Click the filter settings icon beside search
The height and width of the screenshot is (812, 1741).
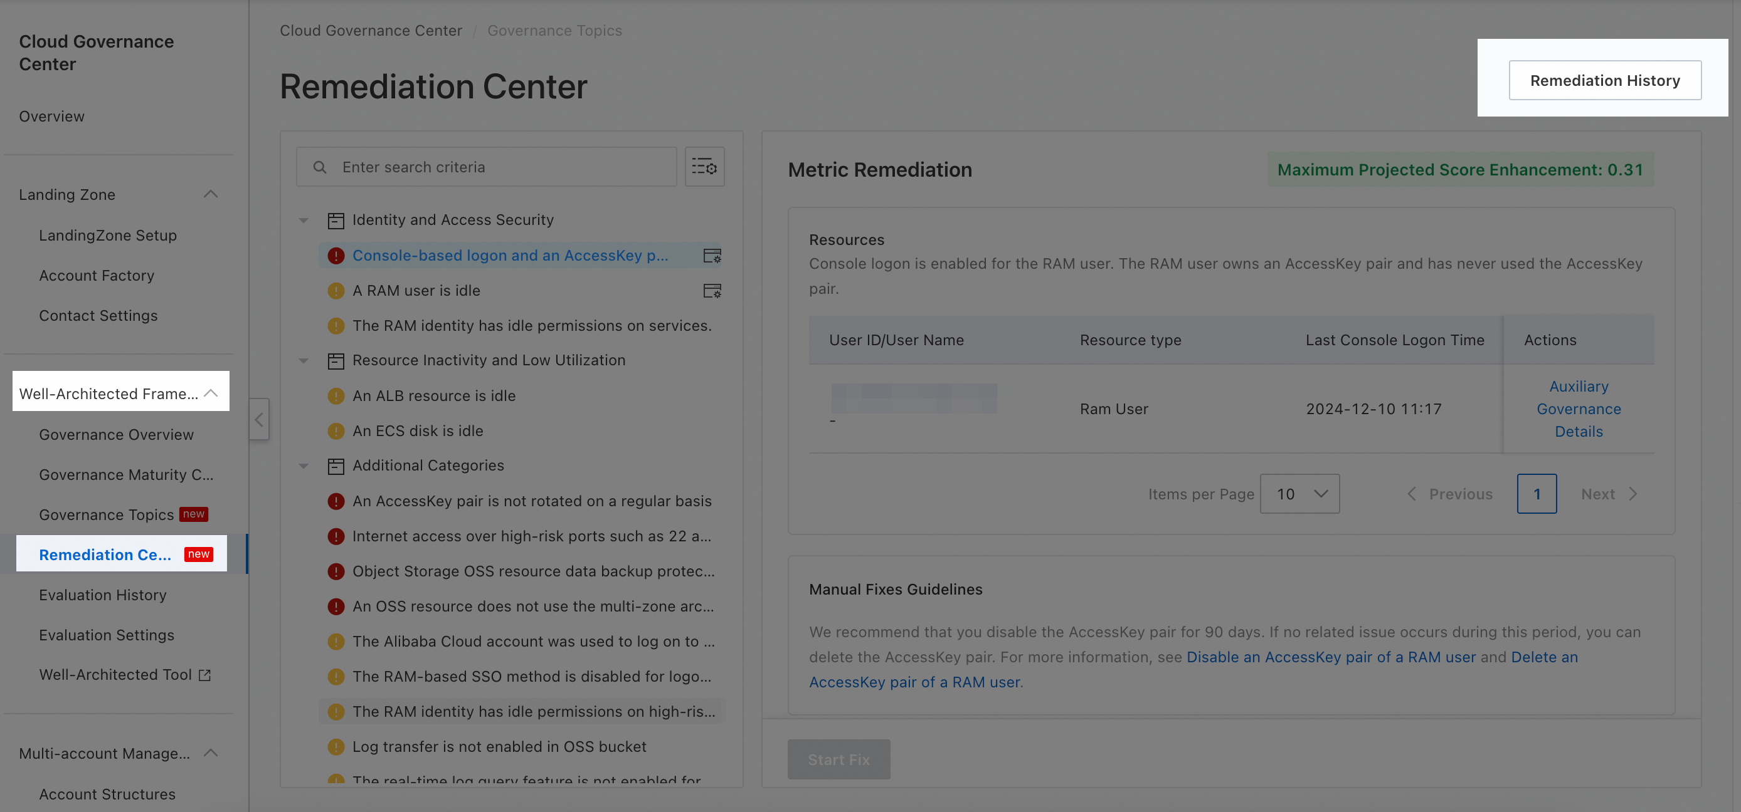pyautogui.click(x=704, y=167)
